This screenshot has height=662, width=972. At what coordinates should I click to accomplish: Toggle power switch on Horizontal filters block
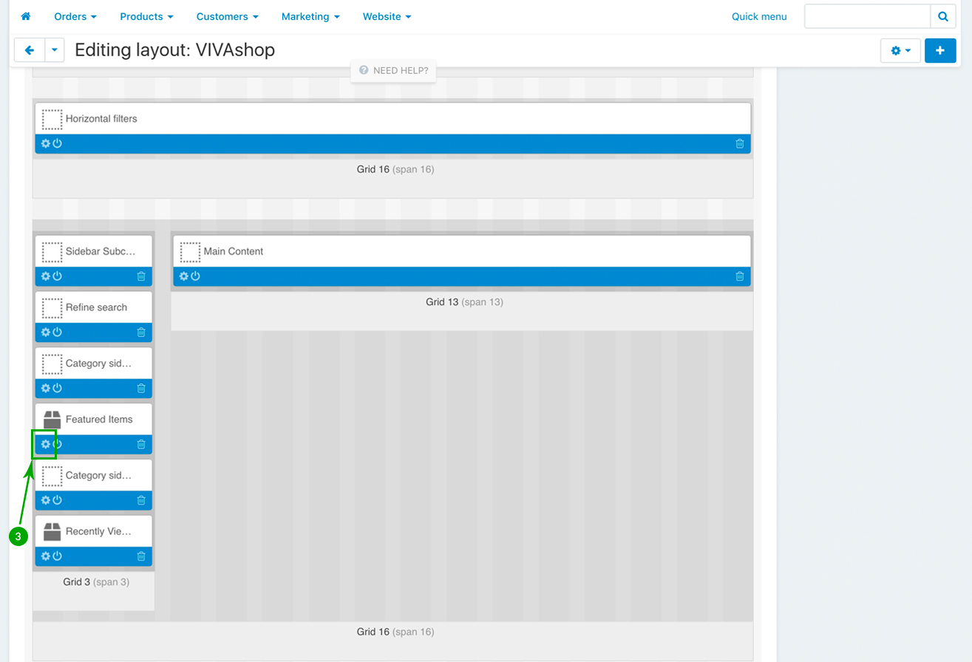coord(58,143)
